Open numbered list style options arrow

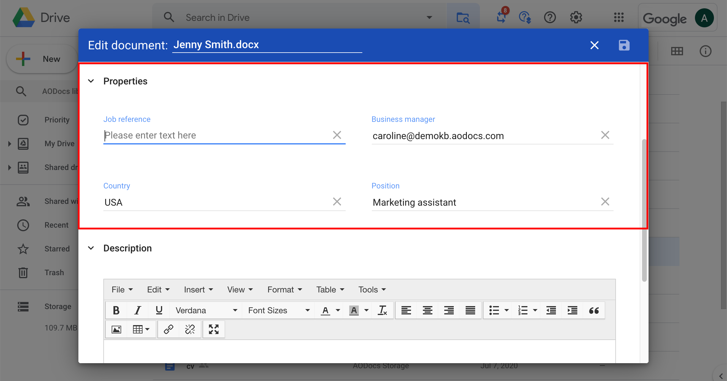pos(535,310)
